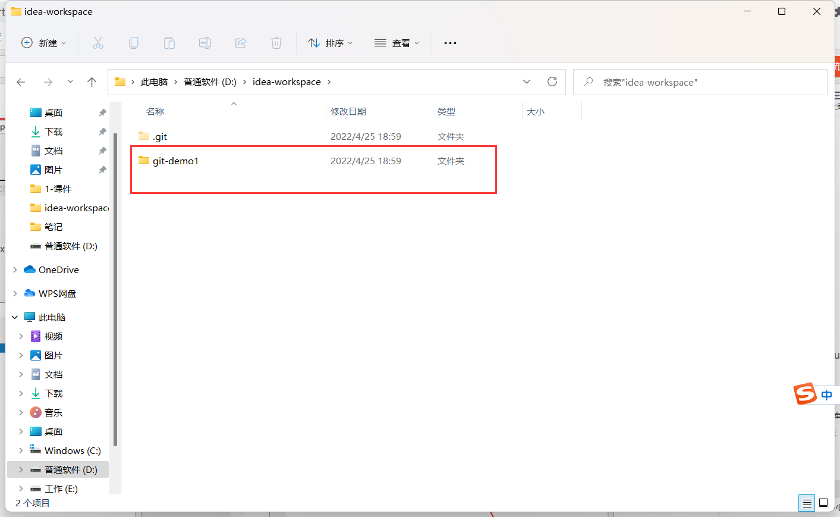Screen dimensions: 840x517
Task: Click the Copy icon in toolbar
Action: pos(134,43)
